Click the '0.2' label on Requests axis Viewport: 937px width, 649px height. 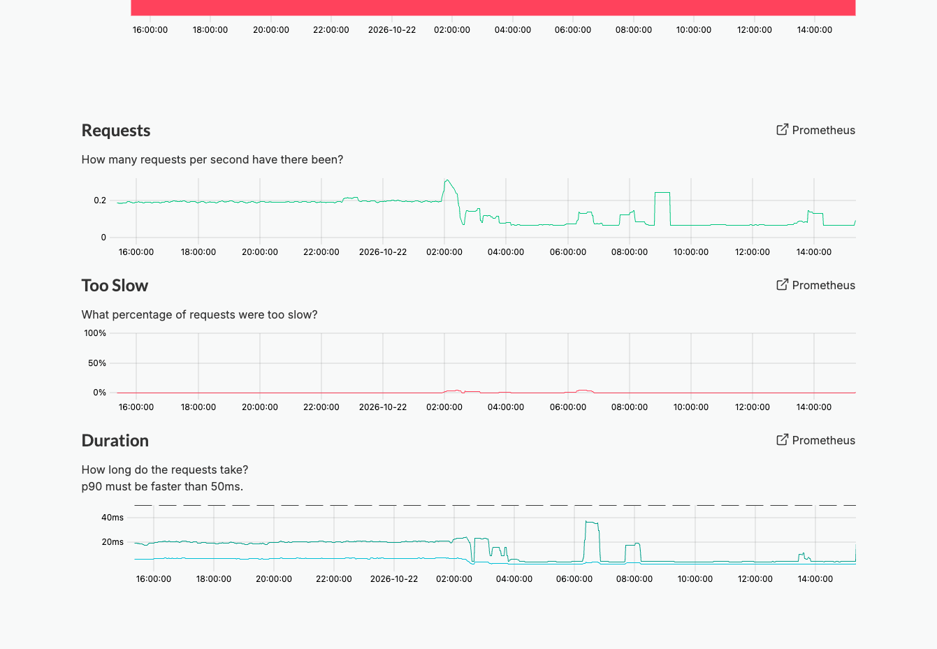coord(100,200)
